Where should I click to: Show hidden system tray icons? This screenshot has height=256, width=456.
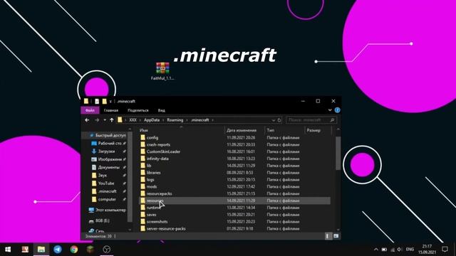click(x=375, y=250)
